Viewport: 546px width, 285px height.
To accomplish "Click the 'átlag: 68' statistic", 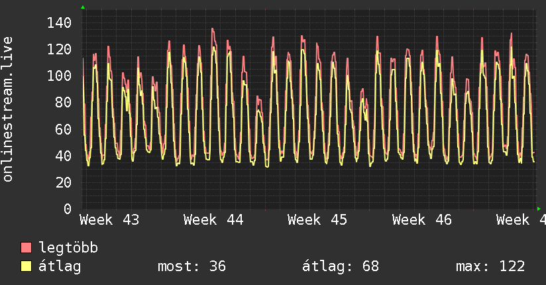I will click(x=341, y=266).
